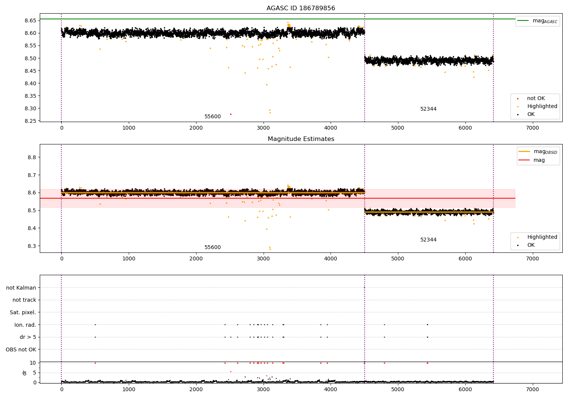This screenshot has width=568, height=398.
Task: Click the 'not Kalman' row label
Action: [21, 288]
